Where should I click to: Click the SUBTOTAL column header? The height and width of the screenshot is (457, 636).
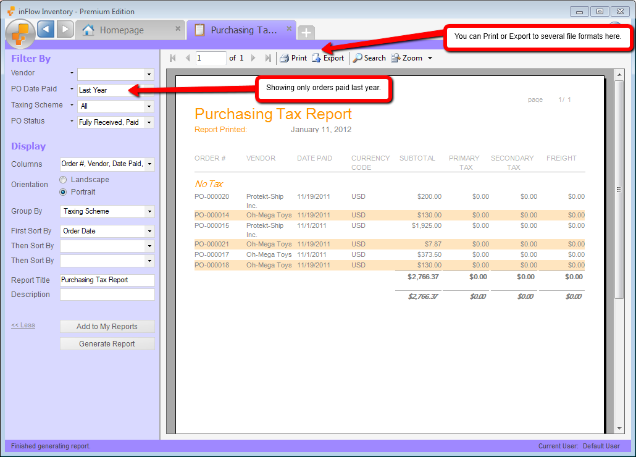click(417, 159)
